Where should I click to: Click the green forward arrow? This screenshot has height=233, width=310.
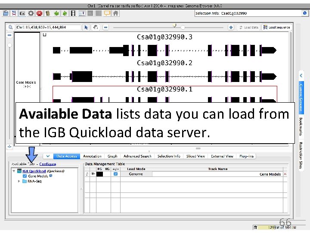click(65, 13)
